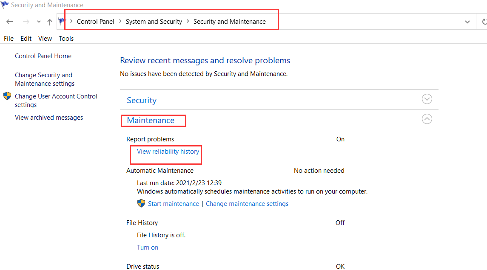Select System and Security in breadcrumb
Viewport: 487px width, 270px height.
(x=154, y=22)
